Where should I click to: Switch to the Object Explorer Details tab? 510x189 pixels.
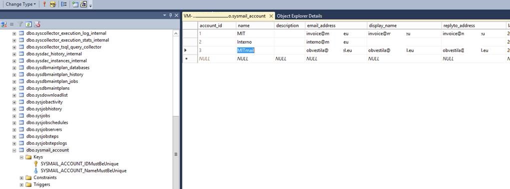click(x=300, y=16)
